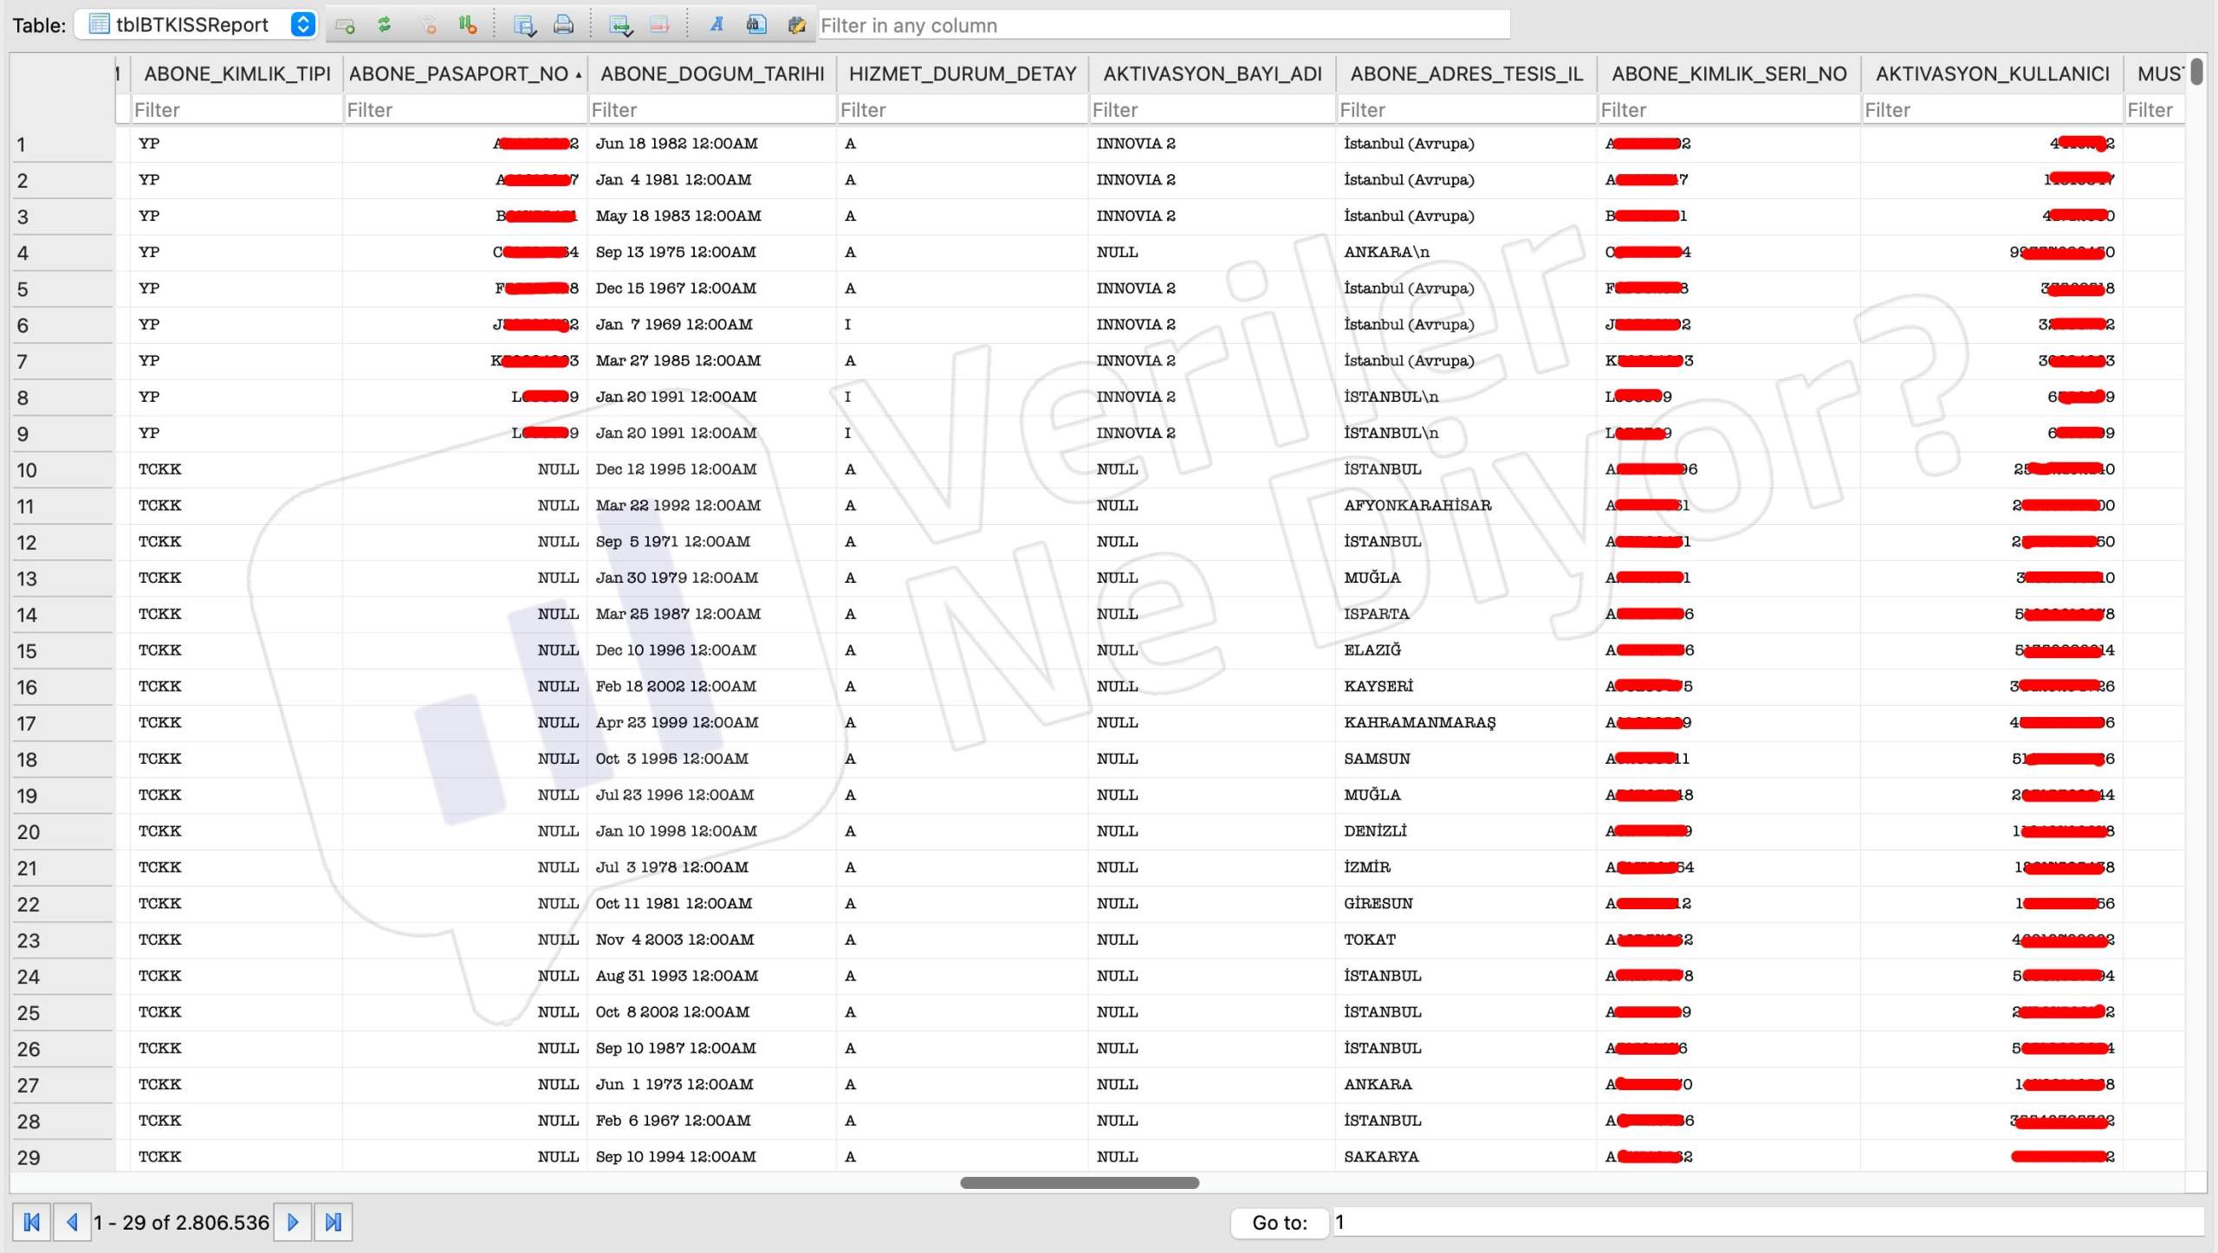This screenshot has width=2218, height=1253.
Task: Click filter box under ABONE_KIMLIK_TIPI
Action: [x=236, y=110]
